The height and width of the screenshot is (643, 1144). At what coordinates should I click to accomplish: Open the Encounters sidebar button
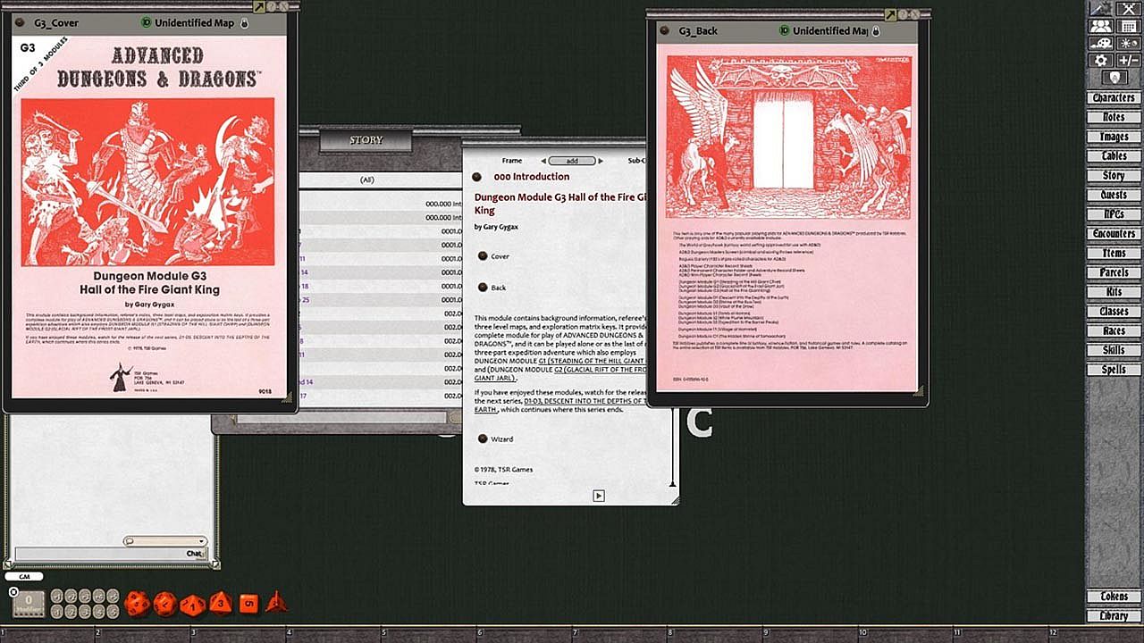[x=1113, y=234]
